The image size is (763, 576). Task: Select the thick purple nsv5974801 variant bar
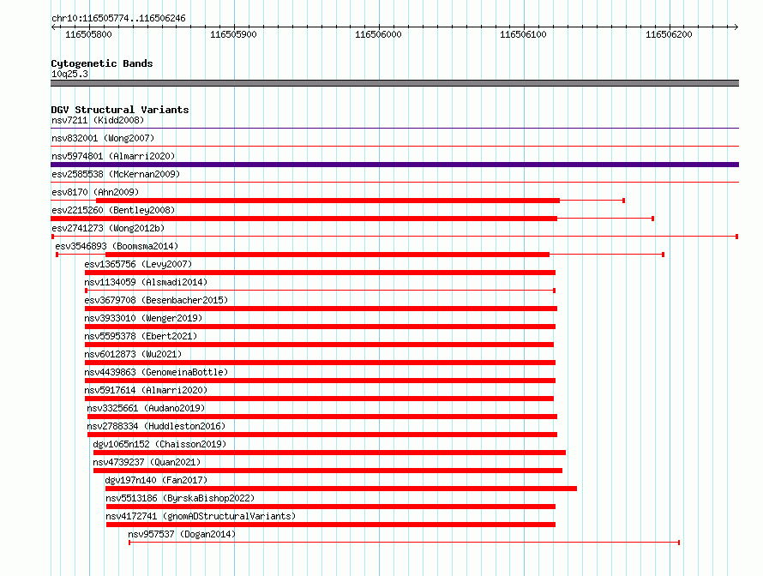point(394,165)
